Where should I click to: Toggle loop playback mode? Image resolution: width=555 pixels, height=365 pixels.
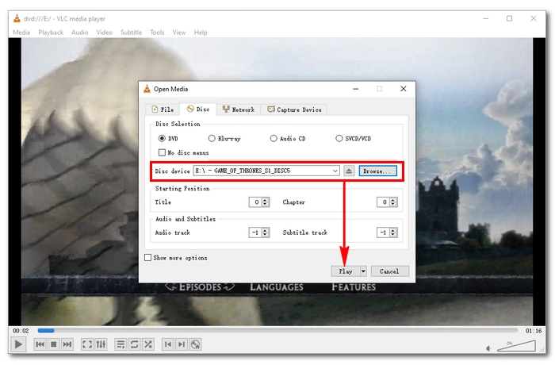click(135, 344)
